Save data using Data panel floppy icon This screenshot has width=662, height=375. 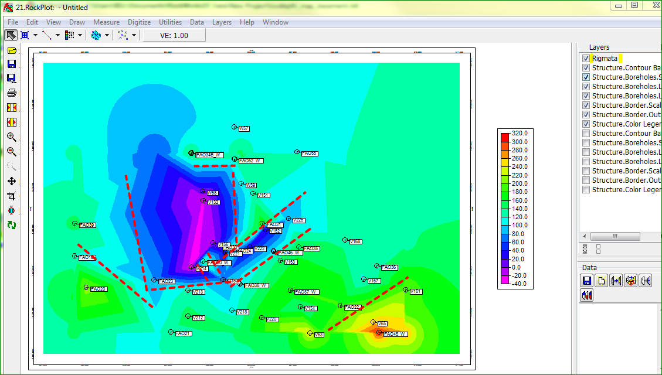point(586,281)
